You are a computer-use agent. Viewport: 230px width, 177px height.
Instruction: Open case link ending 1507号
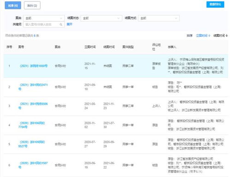pyautogui.click(x=33, y=165)
